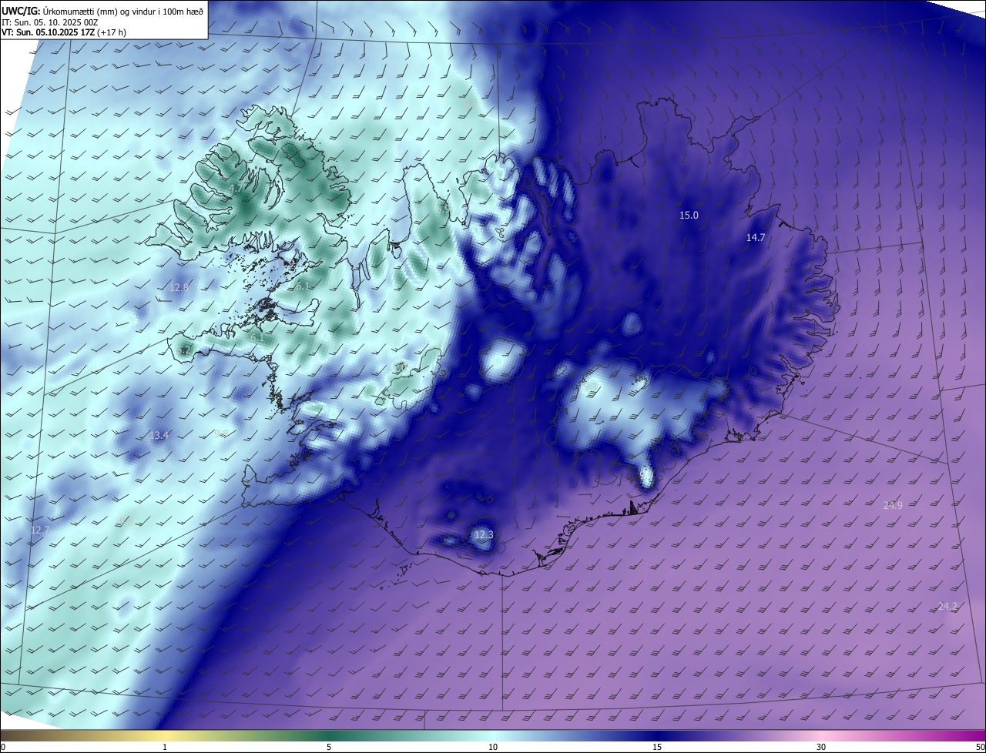Click the 24.2 value label on the map
This screenshot has width=986, height=753.
[947, 607]
